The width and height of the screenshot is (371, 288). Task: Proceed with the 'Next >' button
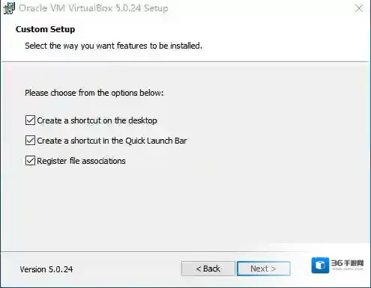click(x=264, y=269)
